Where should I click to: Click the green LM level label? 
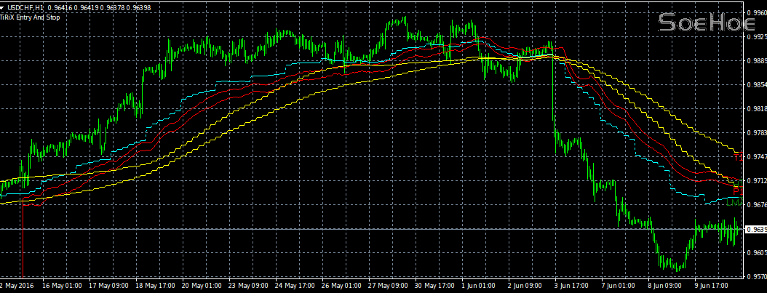(734, 203)
